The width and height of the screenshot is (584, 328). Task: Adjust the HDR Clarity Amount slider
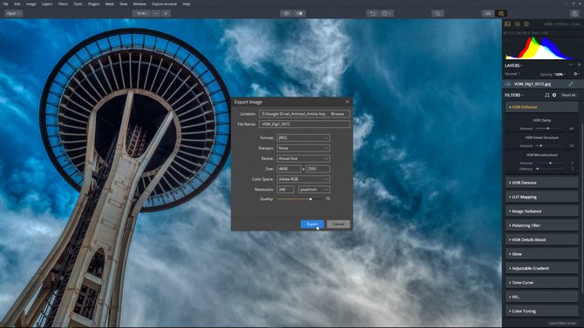(x=547, y=128)
